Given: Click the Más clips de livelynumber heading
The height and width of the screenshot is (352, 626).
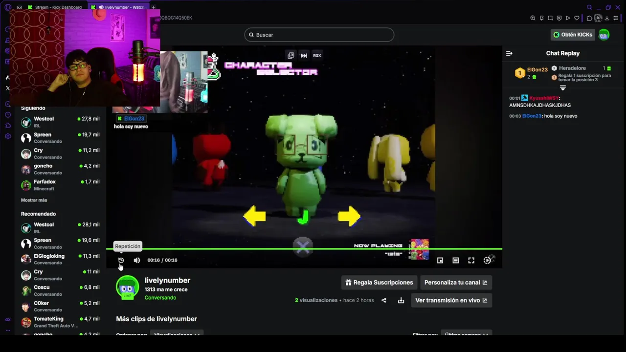Looking at the screenshot, I should point(156,319).
